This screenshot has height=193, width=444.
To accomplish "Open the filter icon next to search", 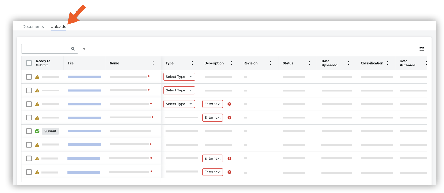I will point(84,49).
